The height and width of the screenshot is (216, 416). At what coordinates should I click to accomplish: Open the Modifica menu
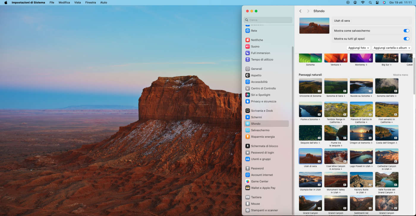coord(64,2)
